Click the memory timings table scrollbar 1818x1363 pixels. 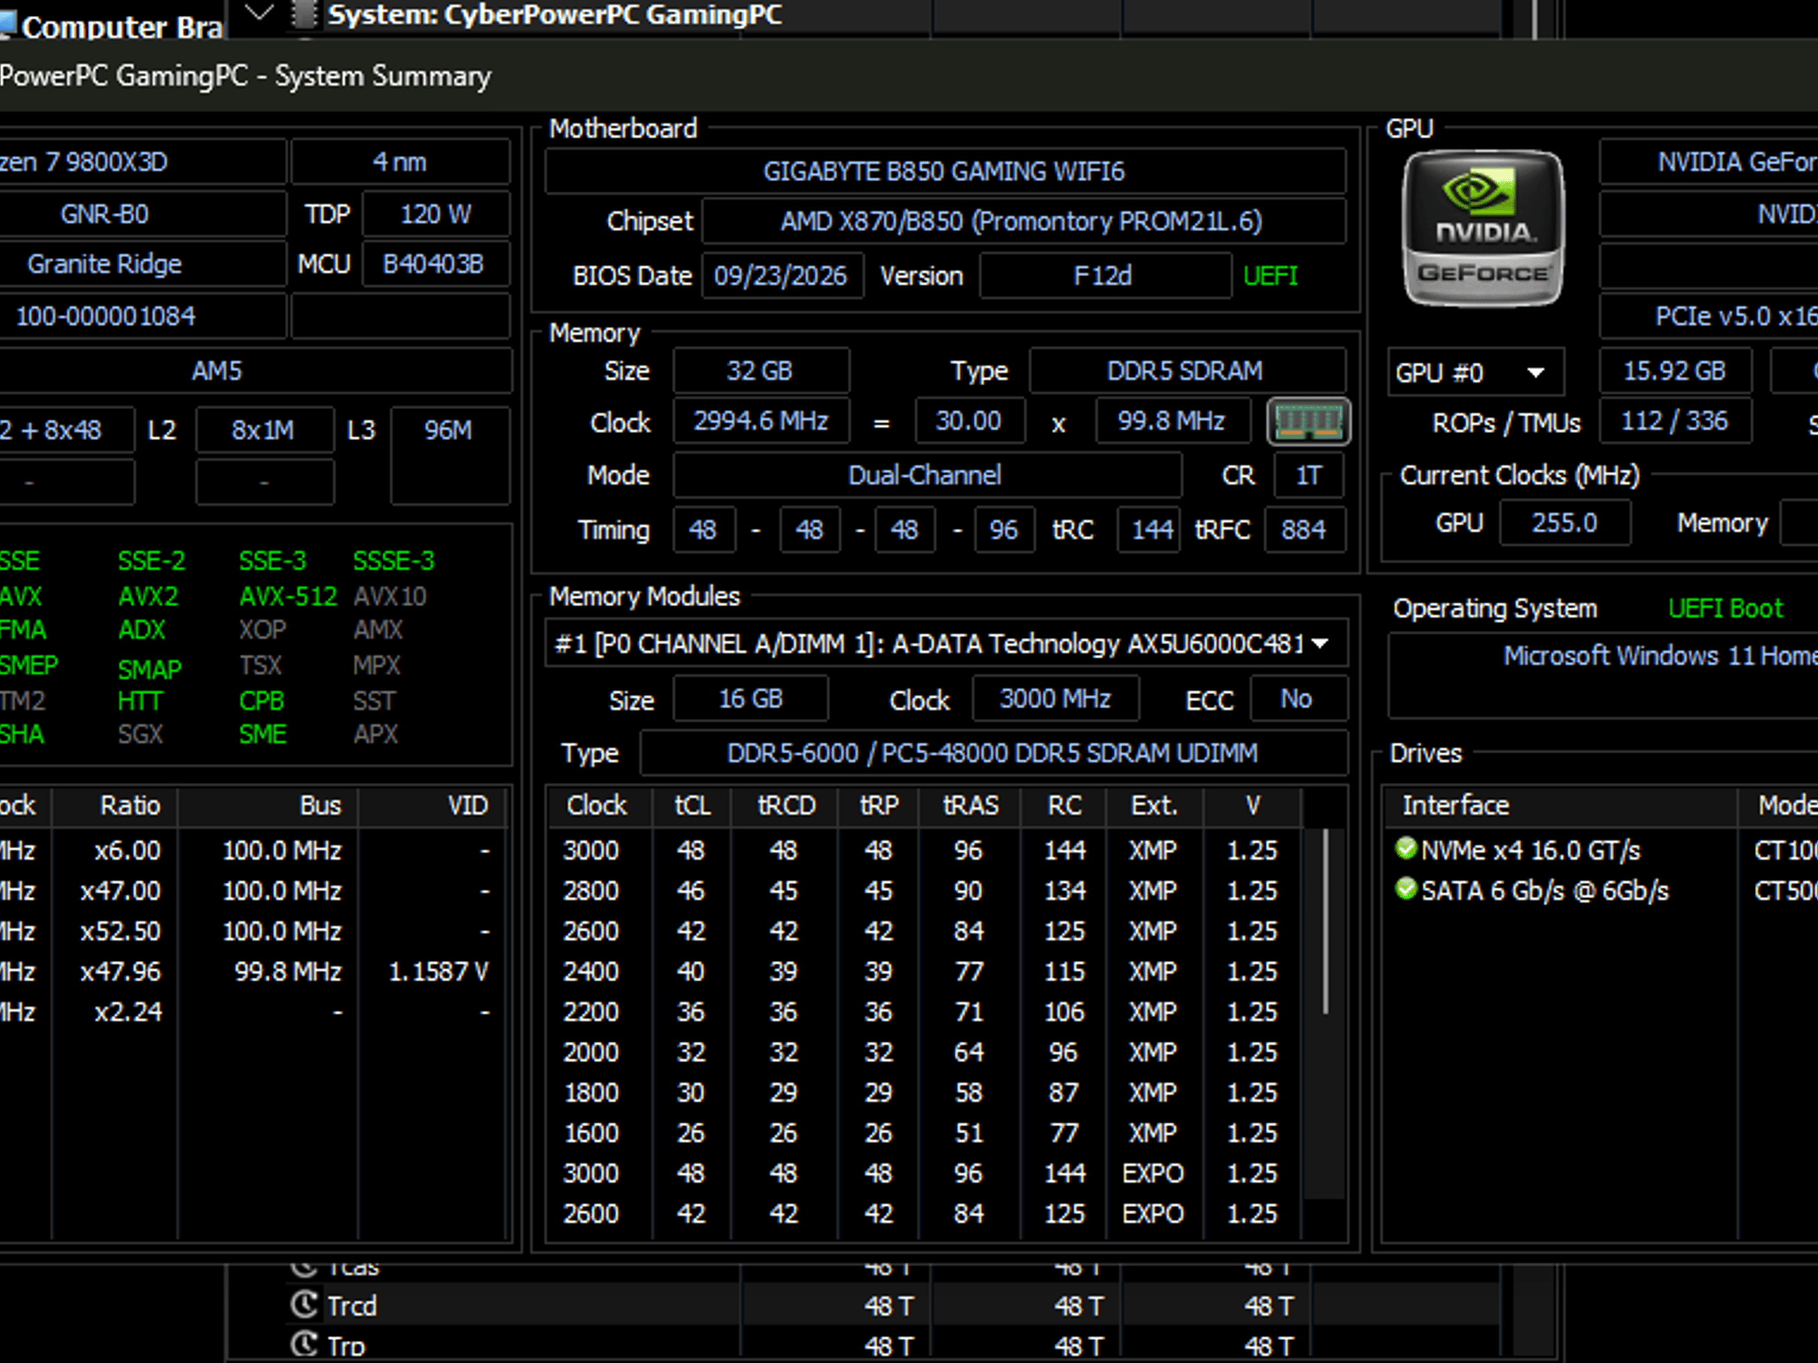pos(1325,920)
